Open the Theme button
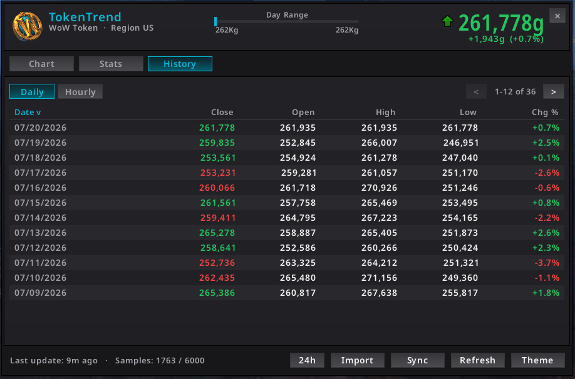575x379 pixels. coord(537,360)
